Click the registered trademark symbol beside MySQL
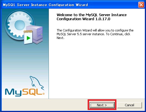The height and width of the screenshot is (112, 146). pos(43,94)
